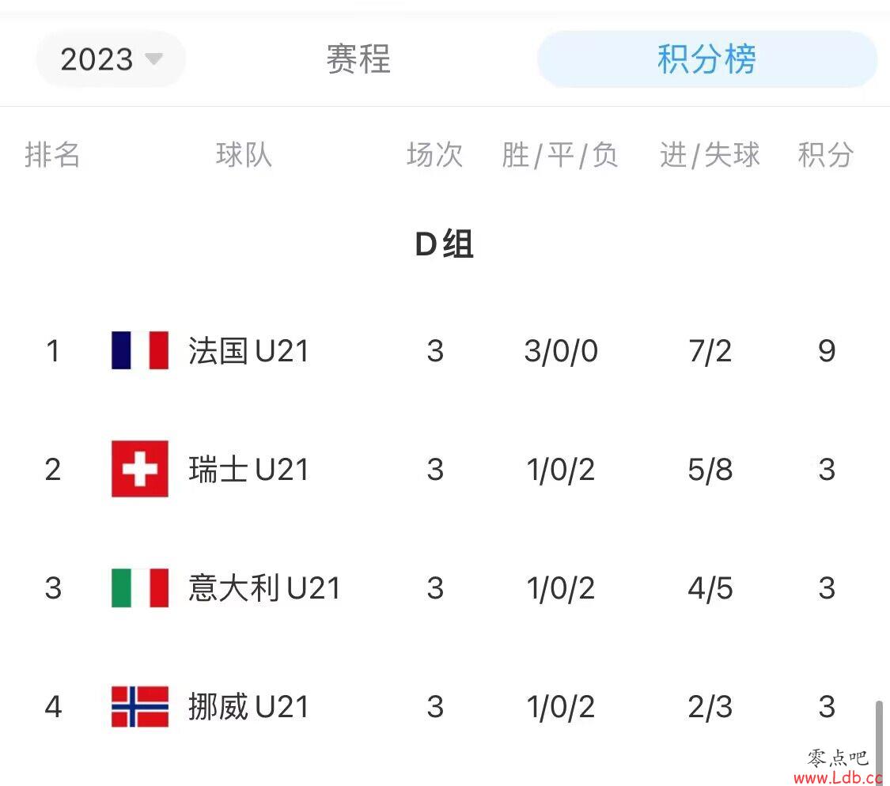Click the 场次 column header

pyautogui.click(x=435, y=154)
